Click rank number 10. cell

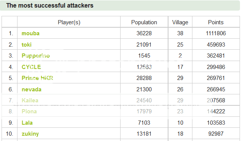click(10, 134)
